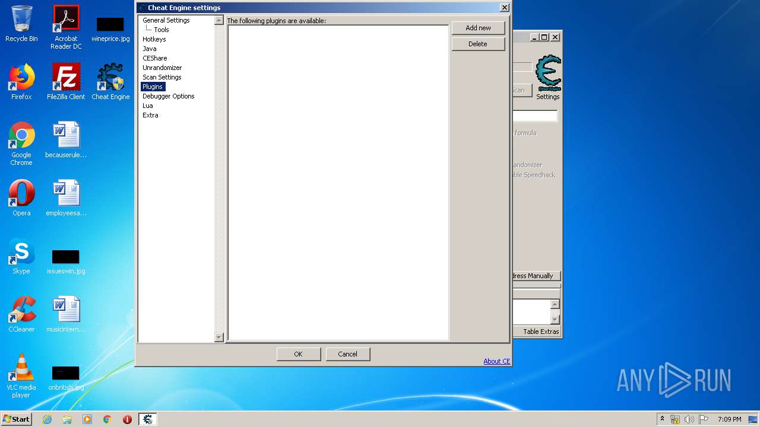Screen dimensions: 760x427
Task: Open the Lua settings page
Action: coord(148,106)
